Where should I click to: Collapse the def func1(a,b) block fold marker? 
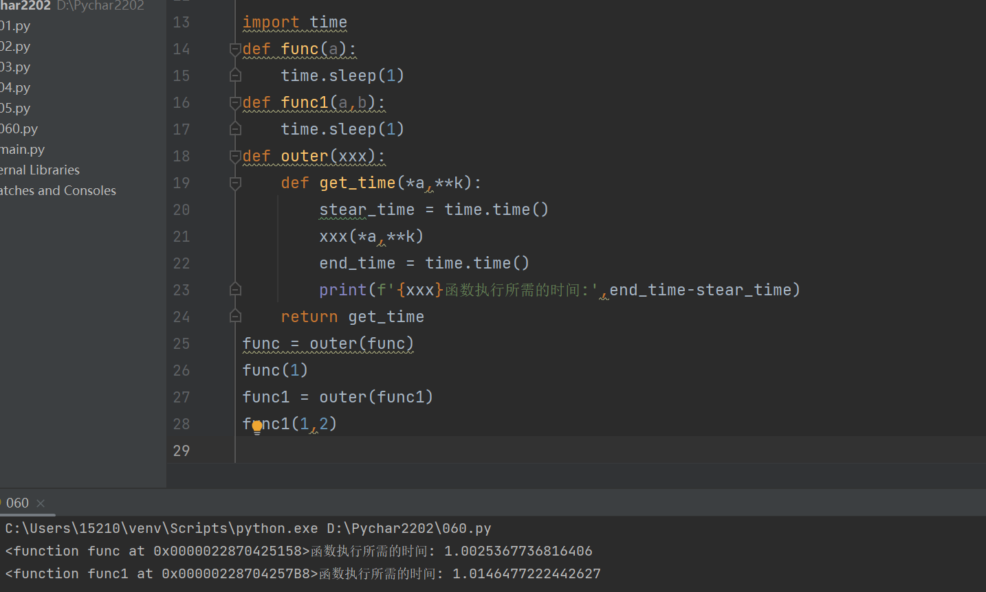click(235, 102)
